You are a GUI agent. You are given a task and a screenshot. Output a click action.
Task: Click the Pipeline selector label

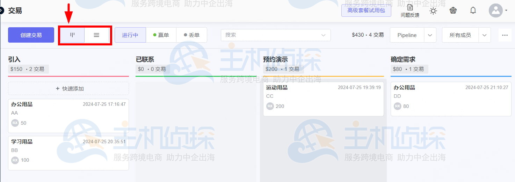(x=407, y=35)
